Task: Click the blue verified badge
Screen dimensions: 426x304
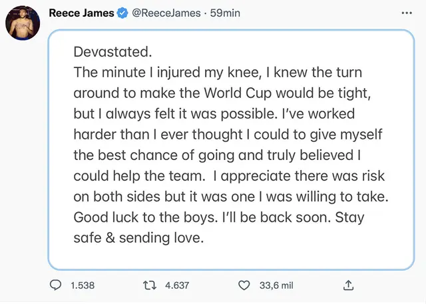Action: click(124, 13)
